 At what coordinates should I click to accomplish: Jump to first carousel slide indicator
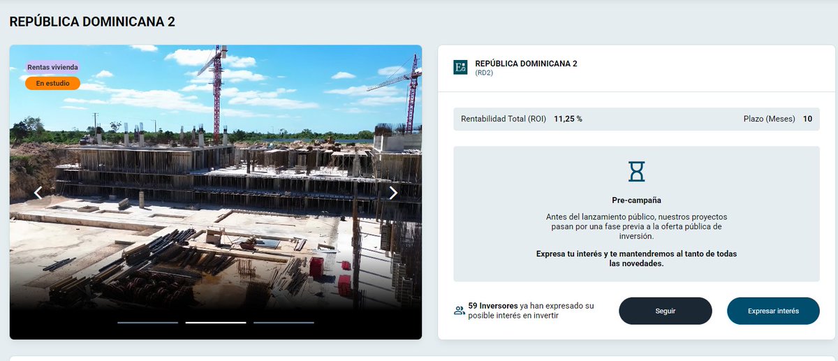pos(147,323)
